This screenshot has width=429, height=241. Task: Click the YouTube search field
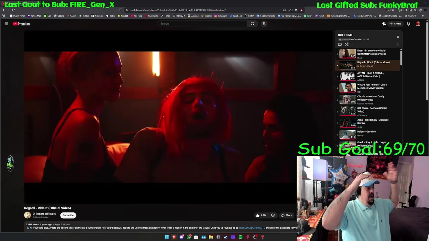202,24
